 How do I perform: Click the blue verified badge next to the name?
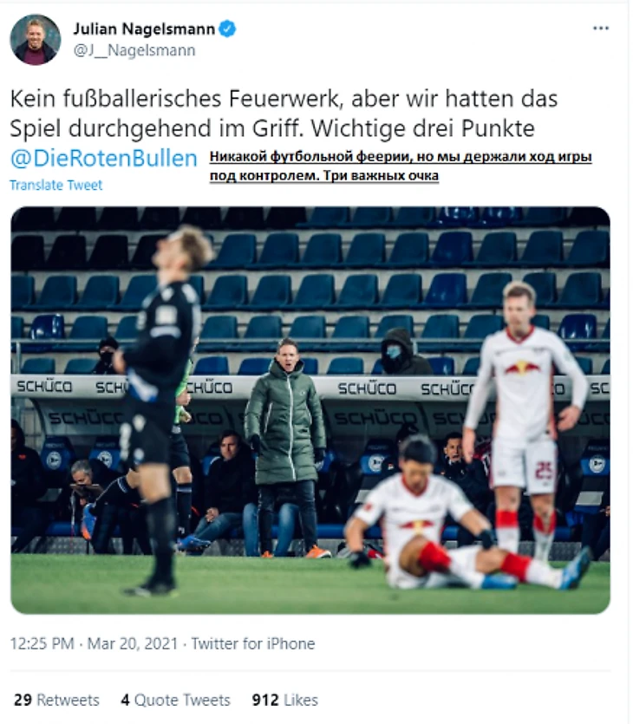(226, 29)
